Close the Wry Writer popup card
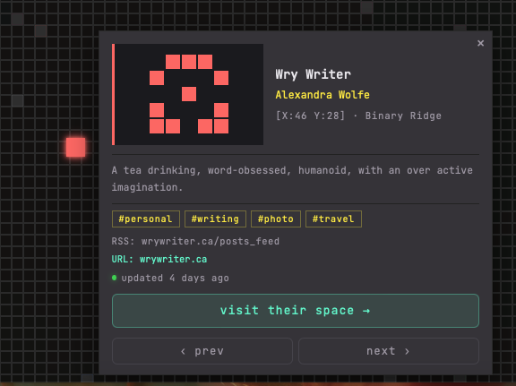The image size is (516, 386). 480,43
